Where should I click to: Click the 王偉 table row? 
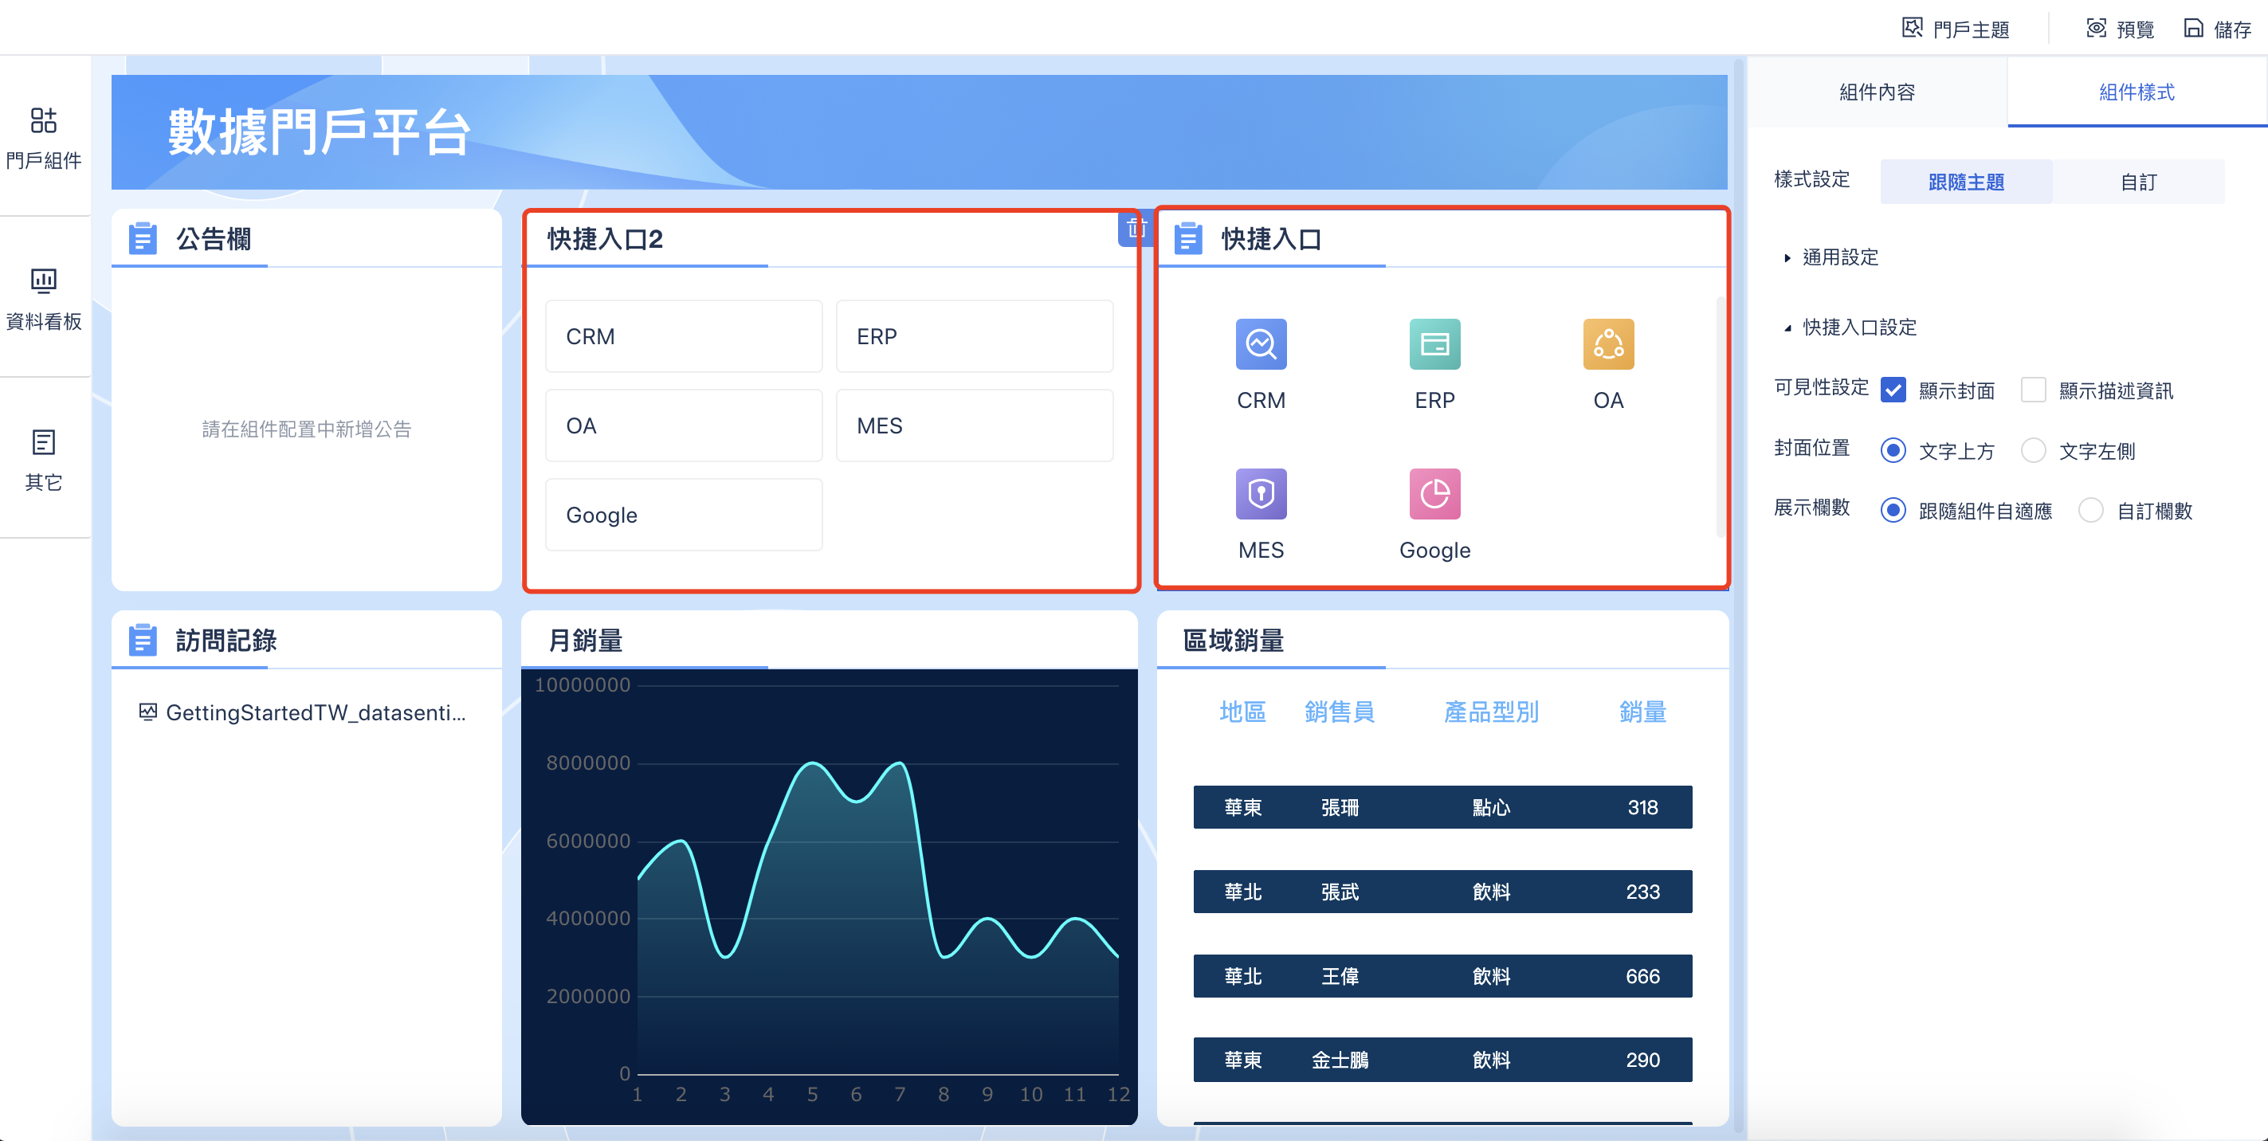(1442, 975)
